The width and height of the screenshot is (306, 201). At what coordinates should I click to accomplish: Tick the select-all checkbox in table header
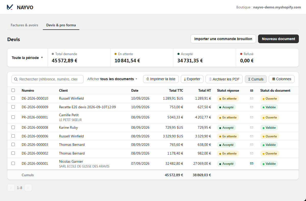pos(13,90)
